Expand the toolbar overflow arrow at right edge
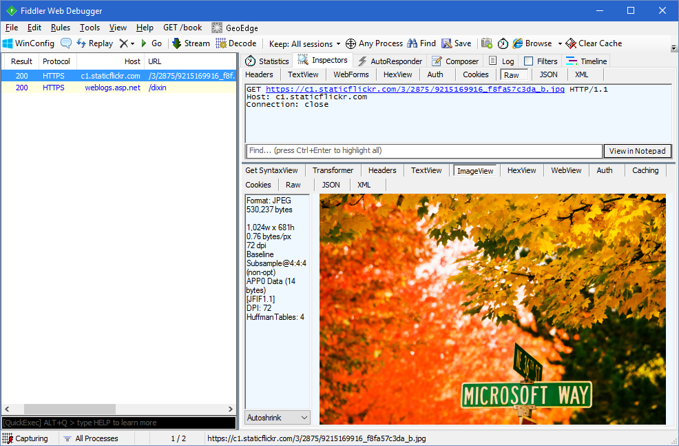The height and width of the screenshot is (446, 679). pyautogui.click(x=673, y=48)
